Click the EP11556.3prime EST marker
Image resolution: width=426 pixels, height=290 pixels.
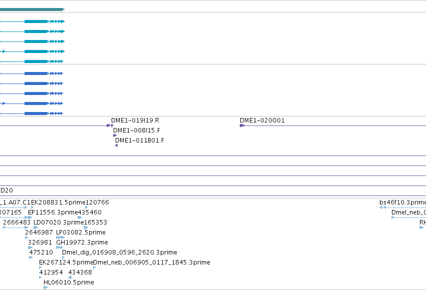[30, 217]
